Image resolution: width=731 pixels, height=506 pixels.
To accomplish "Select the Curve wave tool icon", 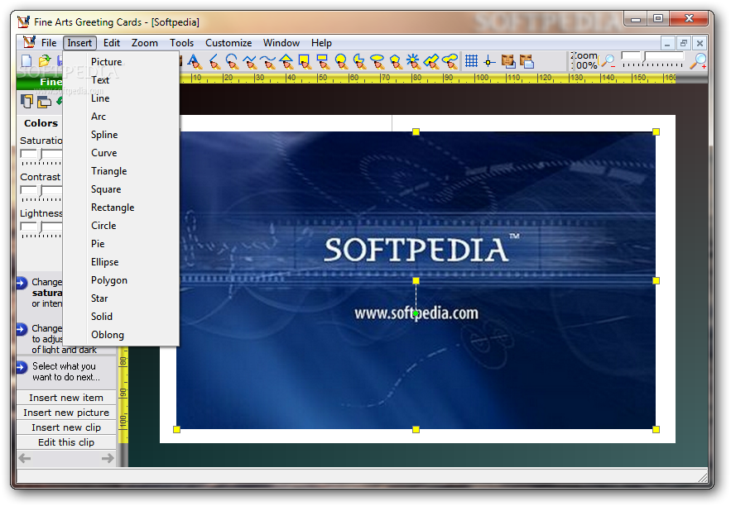I will 268,61.
